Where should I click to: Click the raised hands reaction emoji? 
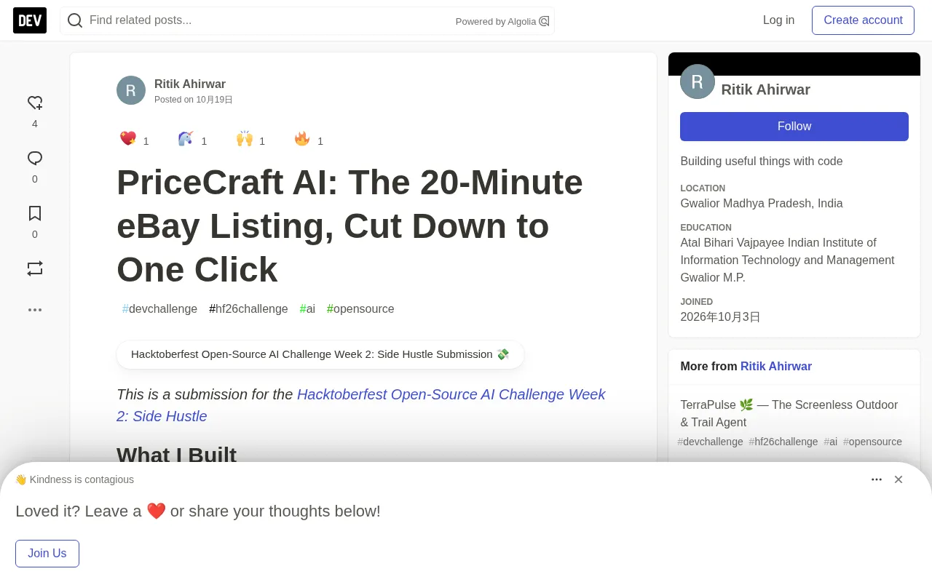coord(245,138)
